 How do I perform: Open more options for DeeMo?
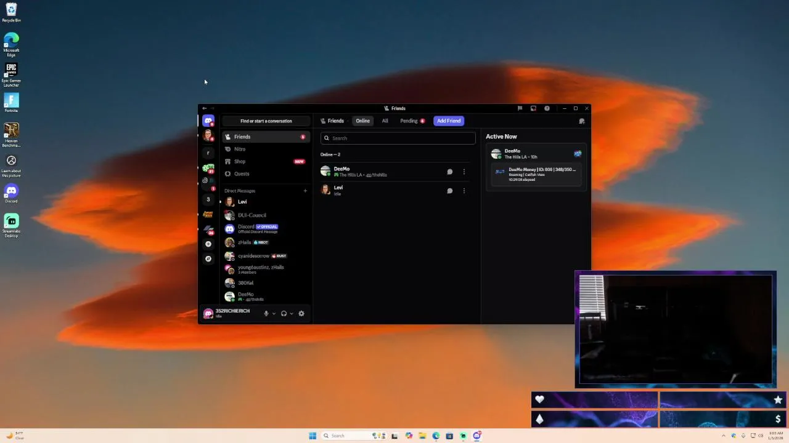(464, 172)
